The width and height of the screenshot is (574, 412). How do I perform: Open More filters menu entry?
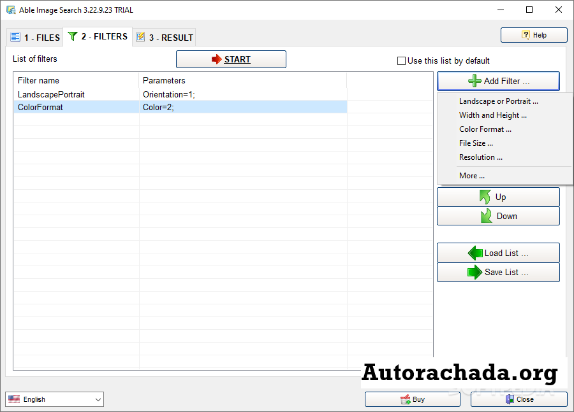472,176
